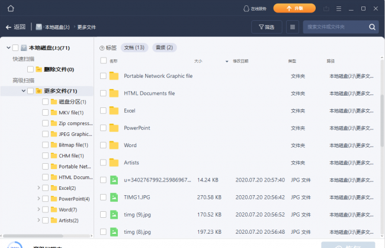This screenshot has height=248, width=385.
Task: Sort by modified date column header
Action: point(240,61)
